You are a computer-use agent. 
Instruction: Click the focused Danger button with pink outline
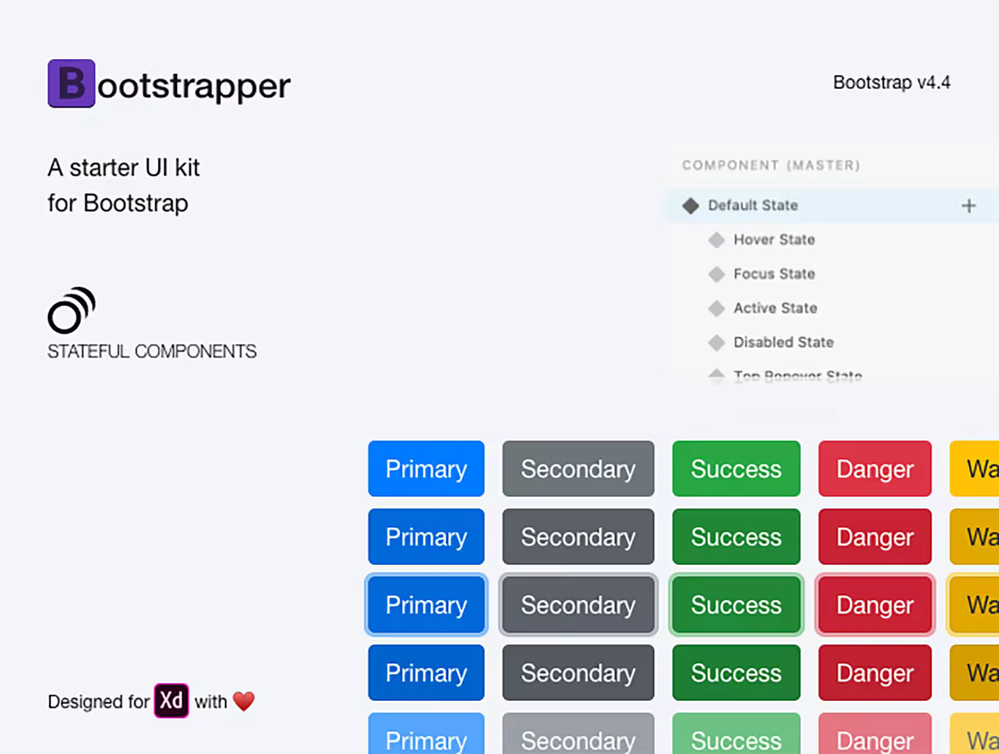(875, 604)
